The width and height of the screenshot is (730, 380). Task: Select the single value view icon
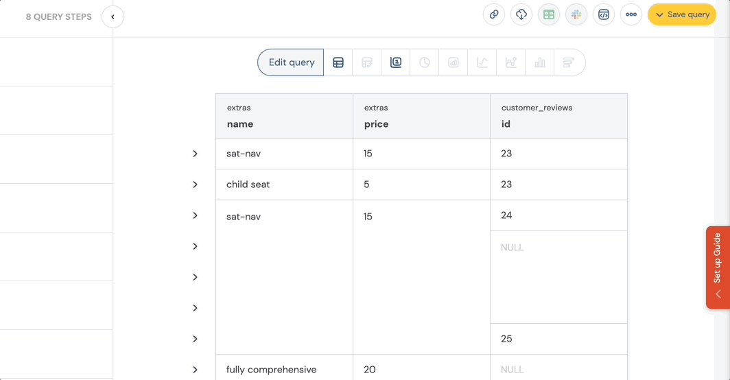pyautogui.click(x=396, y=62)
